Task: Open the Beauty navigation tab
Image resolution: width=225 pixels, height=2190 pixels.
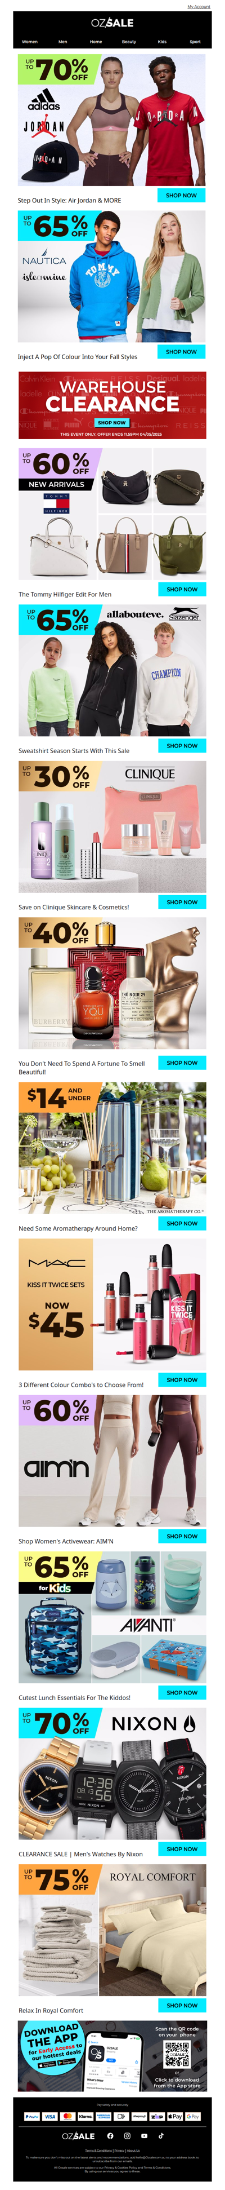Action: pyautogui.click(x=129, y=41)
